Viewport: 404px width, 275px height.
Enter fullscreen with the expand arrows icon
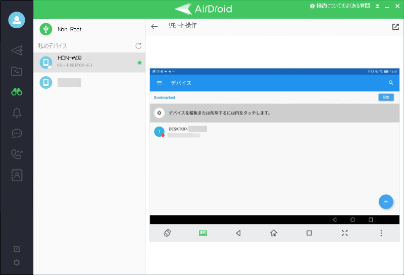pos(345,233)
